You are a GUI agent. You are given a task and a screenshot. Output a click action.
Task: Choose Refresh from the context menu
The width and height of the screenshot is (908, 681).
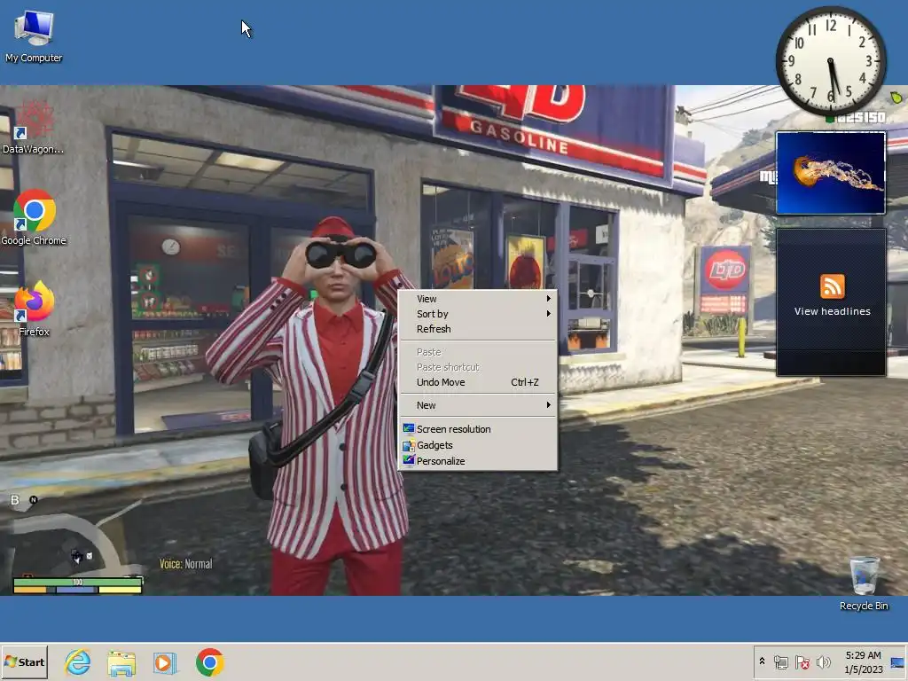(x=478, y=329)
